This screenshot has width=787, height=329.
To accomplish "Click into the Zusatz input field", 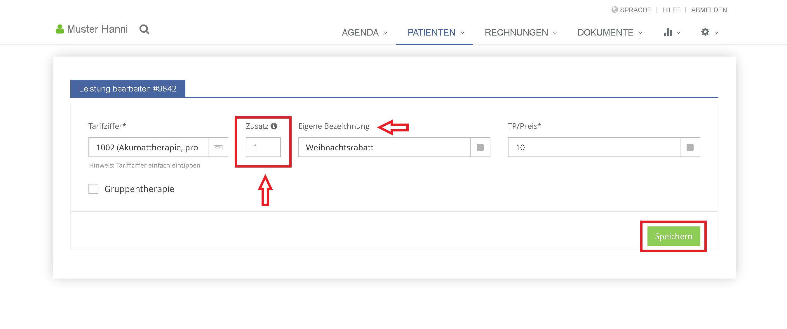I will coord(263,147).
